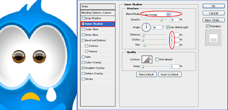Enable the Stroke checkbox
This screenshot has height=110, width=228.
click(x=83, y=79)
